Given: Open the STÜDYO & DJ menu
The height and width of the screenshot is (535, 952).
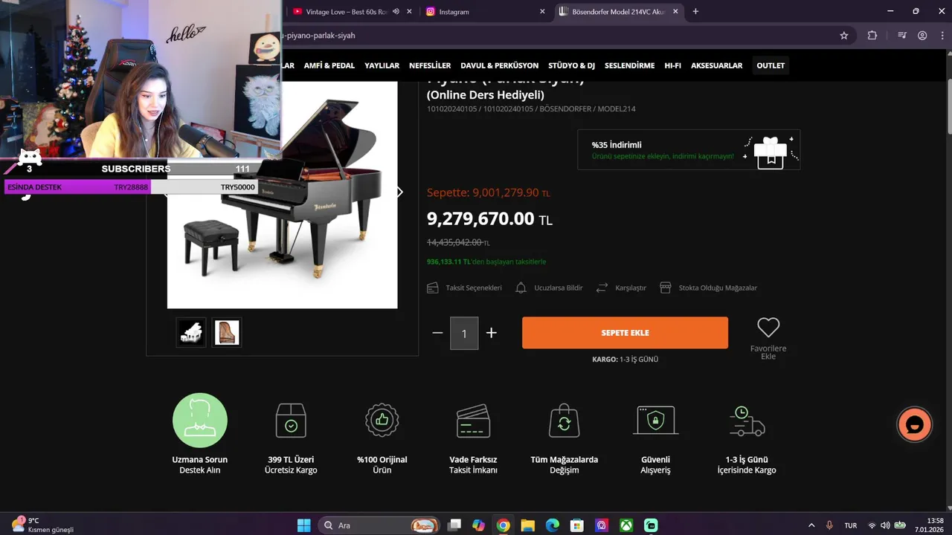Looking at the screenshot, I should click(571, 65).
